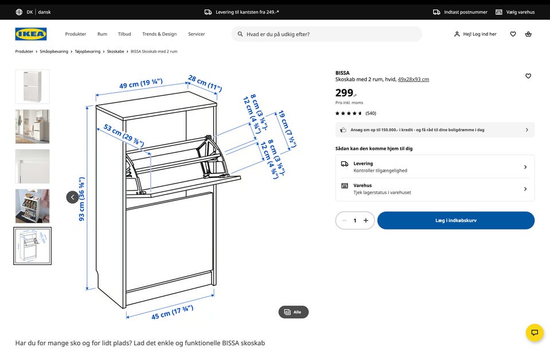Open the favorites heart in header
550x348 pixels.
click(513, 34)
